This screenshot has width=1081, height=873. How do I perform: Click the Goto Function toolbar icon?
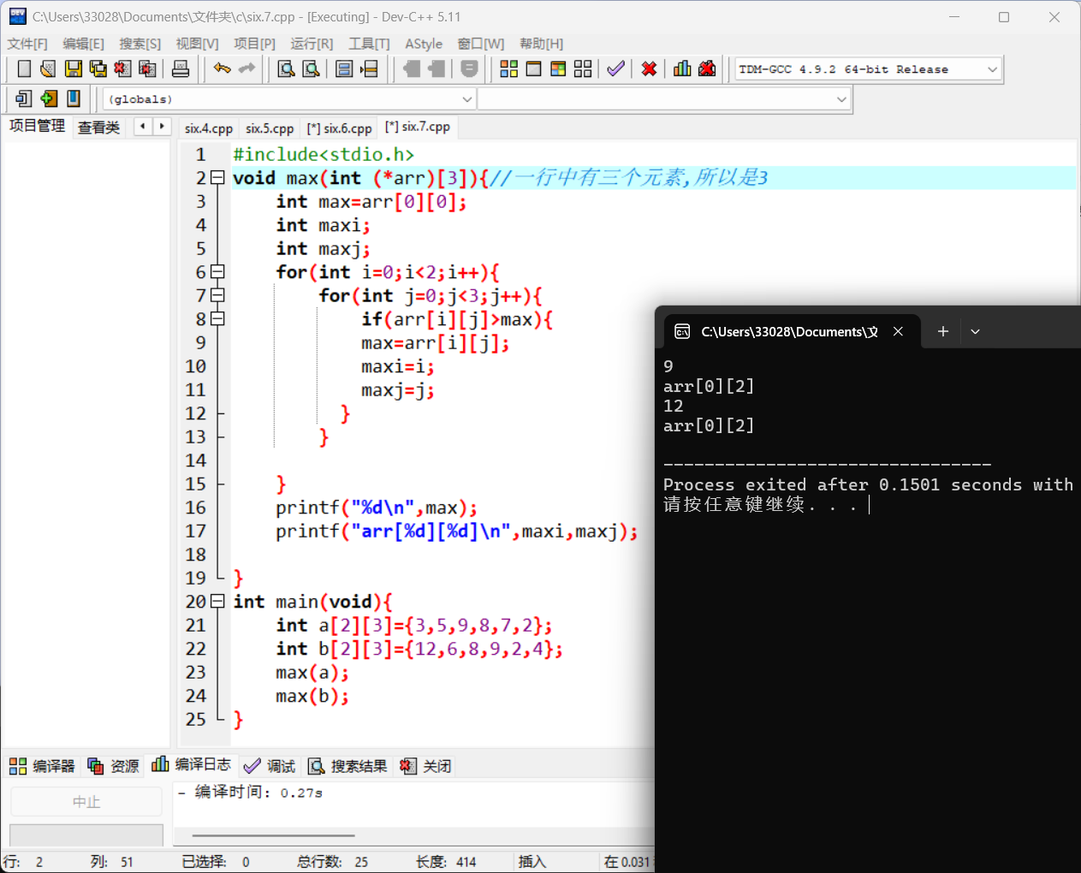click(x=344, y=69)
